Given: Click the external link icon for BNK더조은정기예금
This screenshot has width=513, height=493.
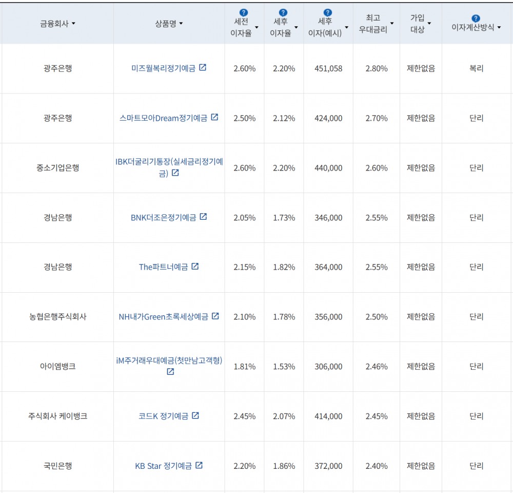Looking at the screenshot, I should point(204,217).
